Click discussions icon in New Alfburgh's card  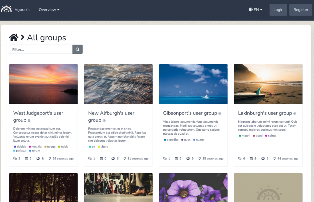point(90,159)
